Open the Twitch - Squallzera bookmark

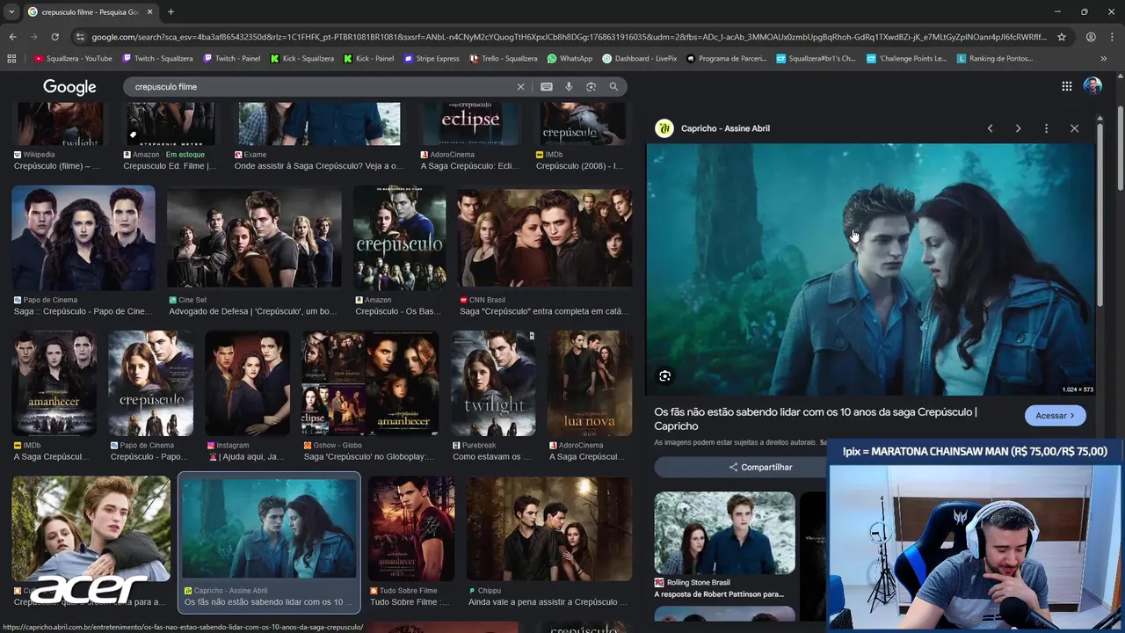157,59
